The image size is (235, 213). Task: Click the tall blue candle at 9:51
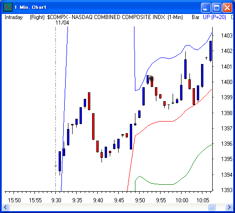144,97
